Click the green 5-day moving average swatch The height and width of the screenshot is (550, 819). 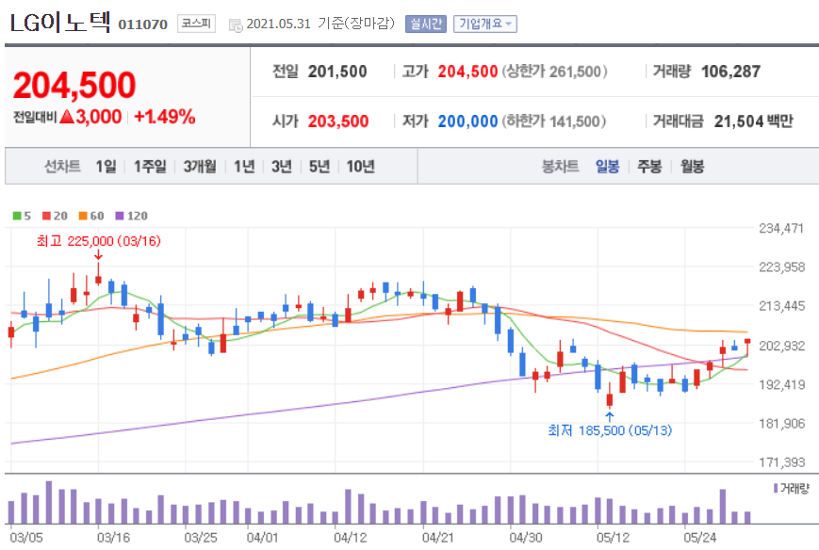click(17, 216)
